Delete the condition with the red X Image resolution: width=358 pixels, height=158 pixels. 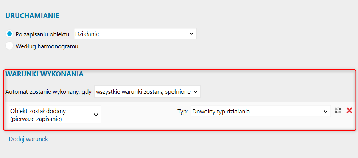click(349, 111)
